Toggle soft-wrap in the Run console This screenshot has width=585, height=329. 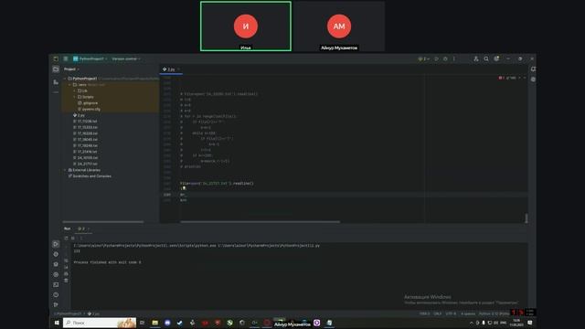point(66,260)
